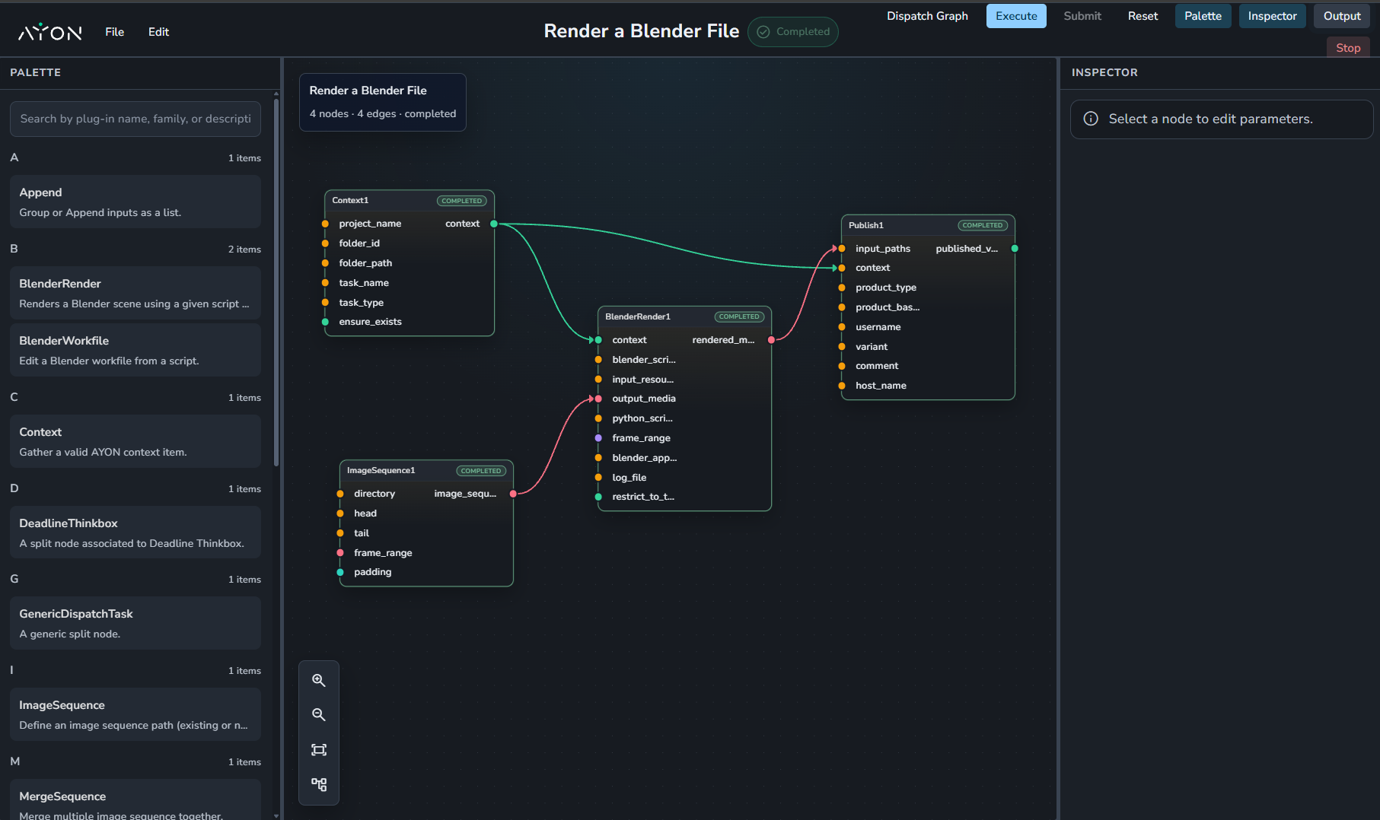
Task: Click the zoom in canvas icon
Action: 319,680
